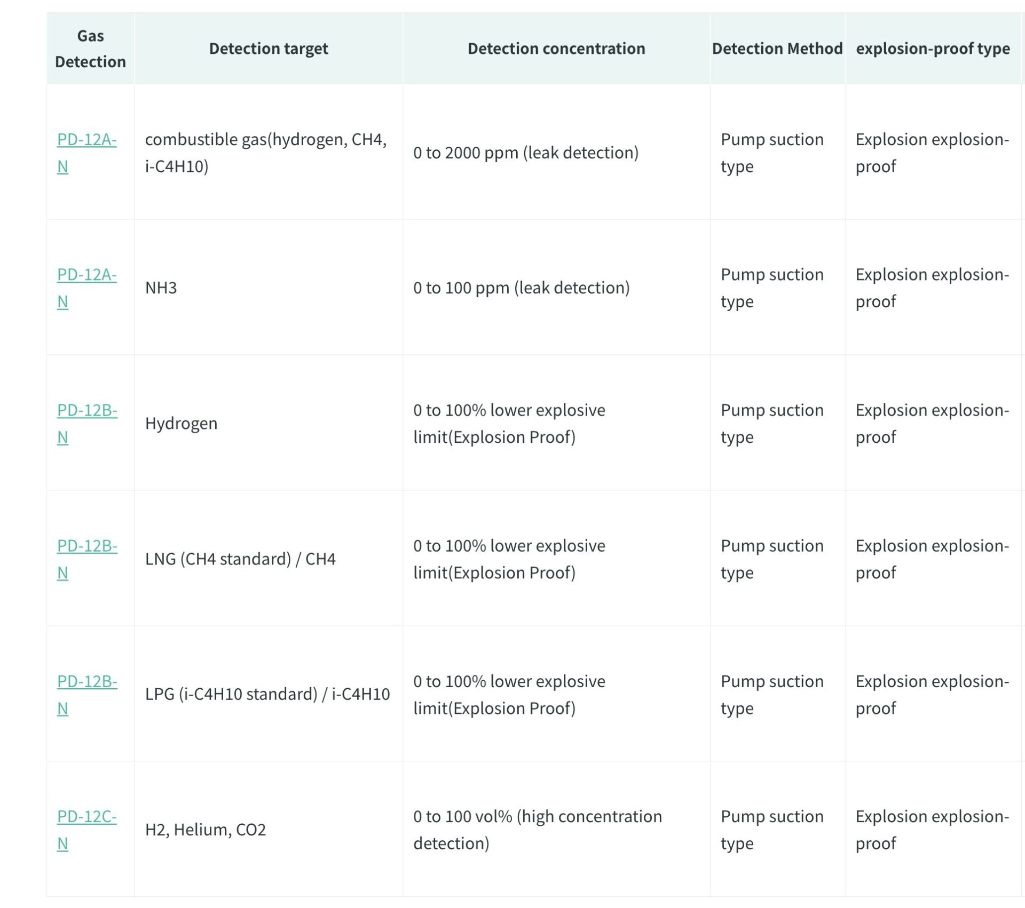Open the PD-12A-N link for combustible gas

[x=86, y=153]
